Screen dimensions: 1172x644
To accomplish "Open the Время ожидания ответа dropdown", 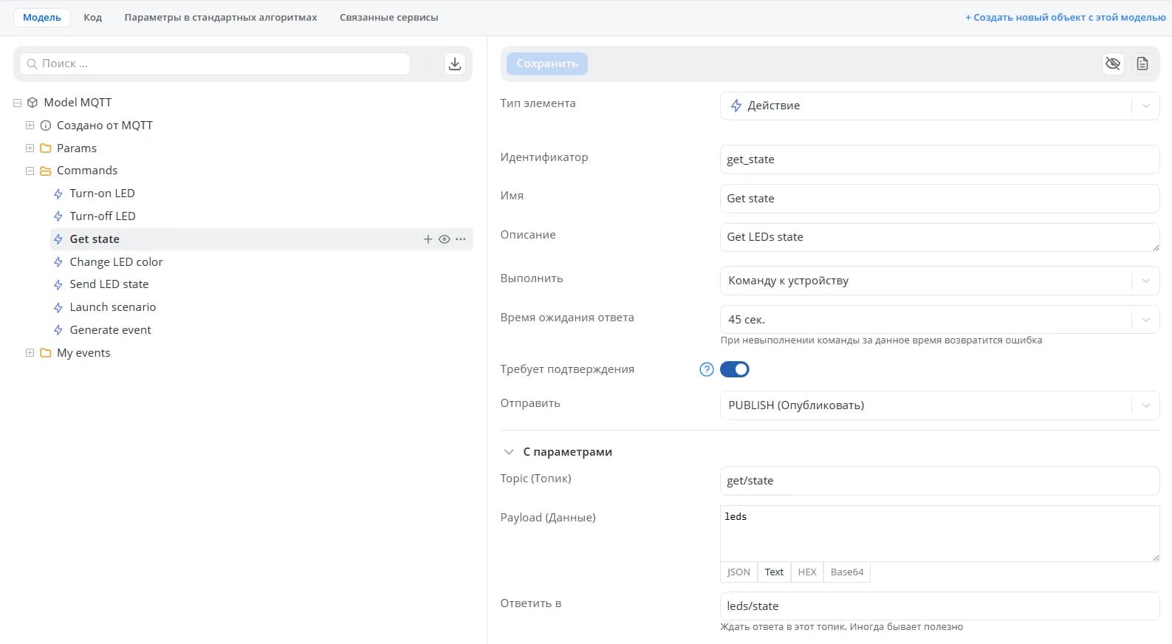I will (939, 320).
